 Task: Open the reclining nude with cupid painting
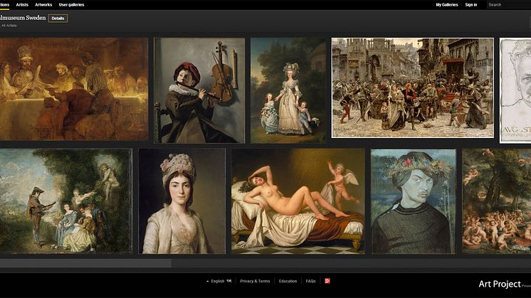tap(298, 201)
